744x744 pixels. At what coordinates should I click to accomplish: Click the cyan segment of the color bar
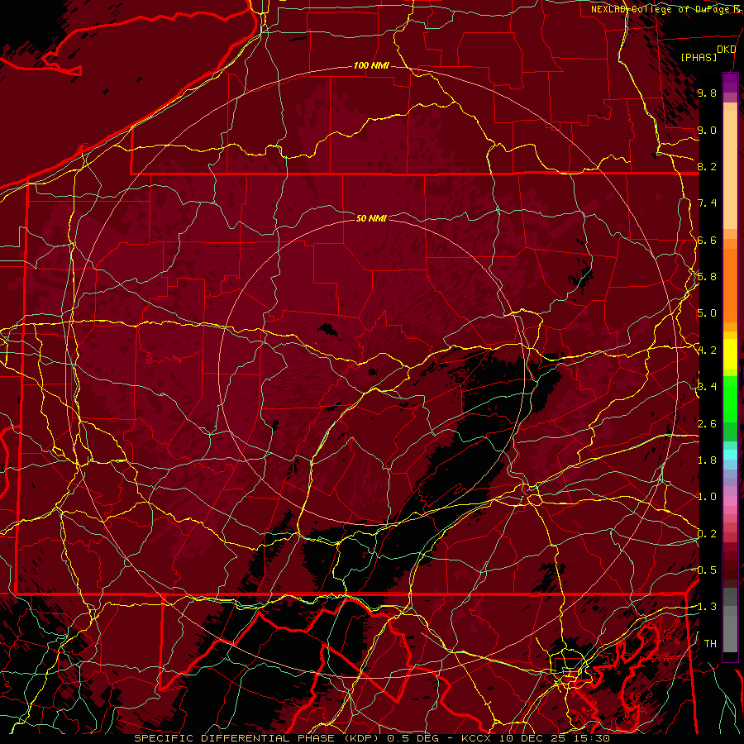coord(730,455)
